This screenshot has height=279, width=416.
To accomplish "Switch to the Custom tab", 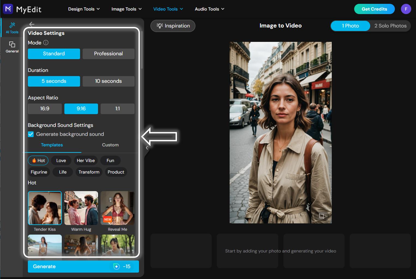I will coord(110,145).
